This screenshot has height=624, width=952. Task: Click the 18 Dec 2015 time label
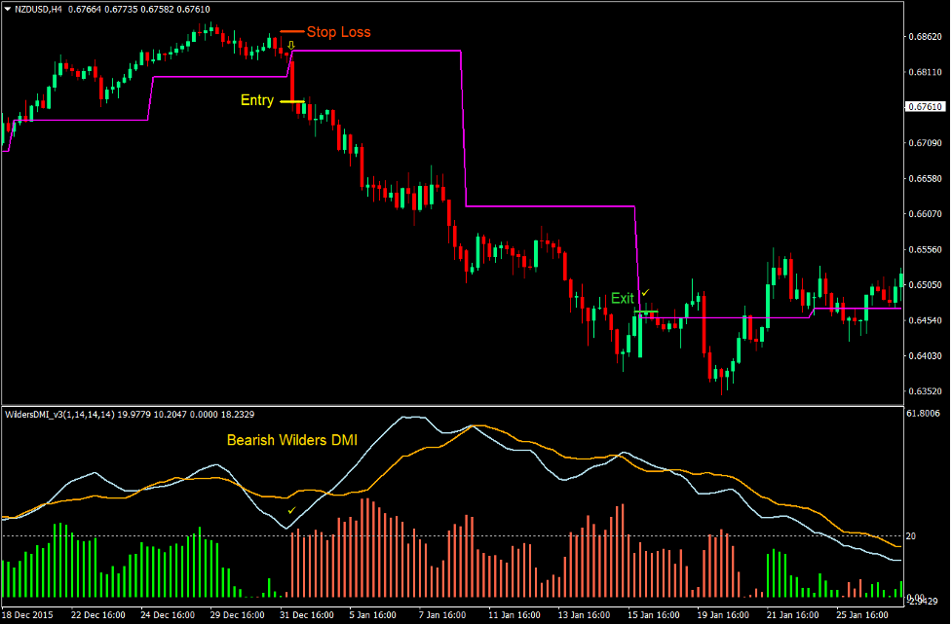(x=27, y=616)
